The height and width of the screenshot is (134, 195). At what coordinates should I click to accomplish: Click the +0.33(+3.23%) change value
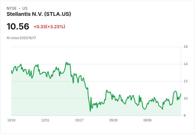tap(49, 27)
